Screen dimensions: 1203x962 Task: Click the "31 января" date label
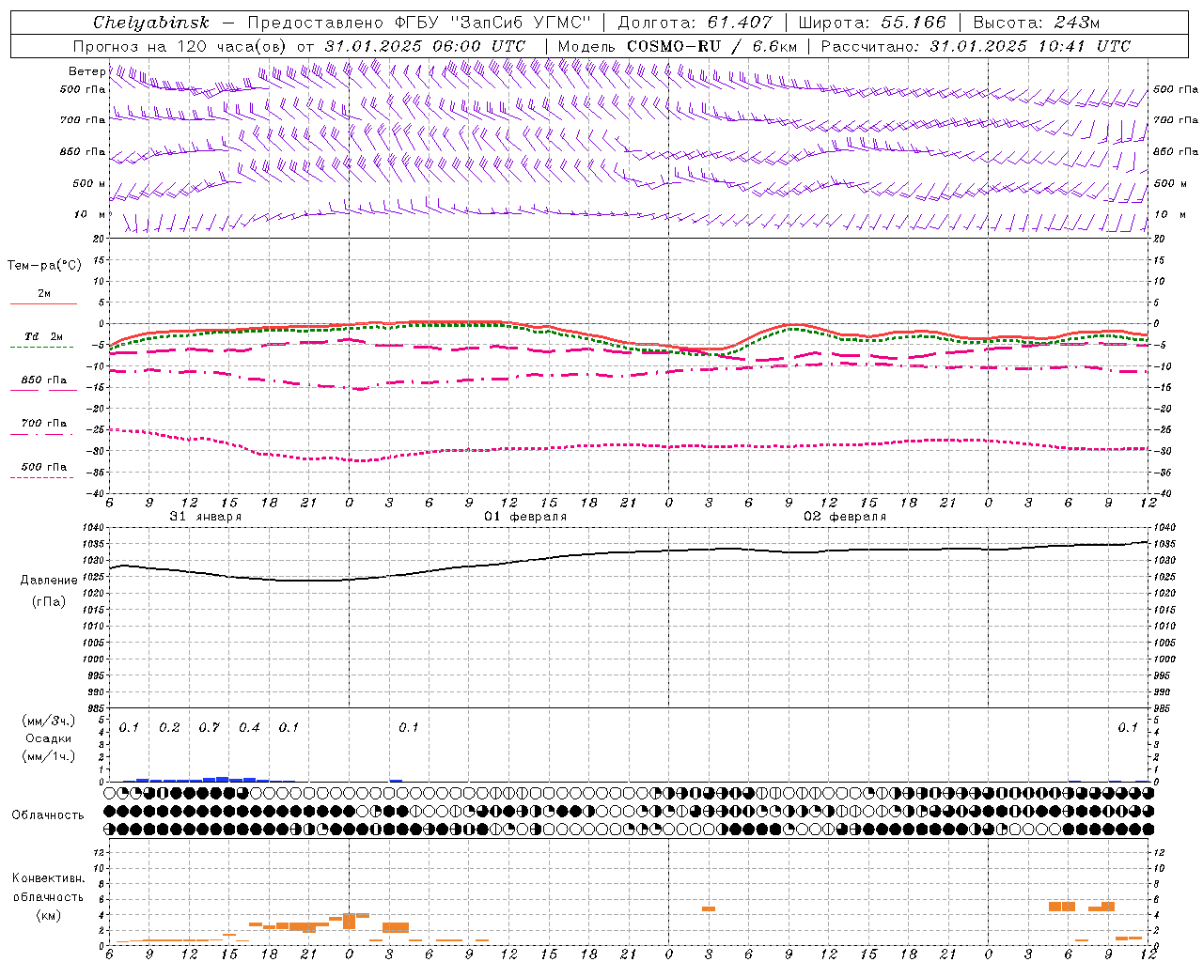click(205, 517)
